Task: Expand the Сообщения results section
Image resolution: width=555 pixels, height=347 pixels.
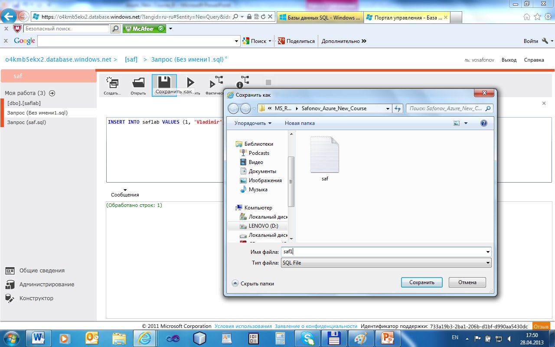Action: click(x=125, y=193)
